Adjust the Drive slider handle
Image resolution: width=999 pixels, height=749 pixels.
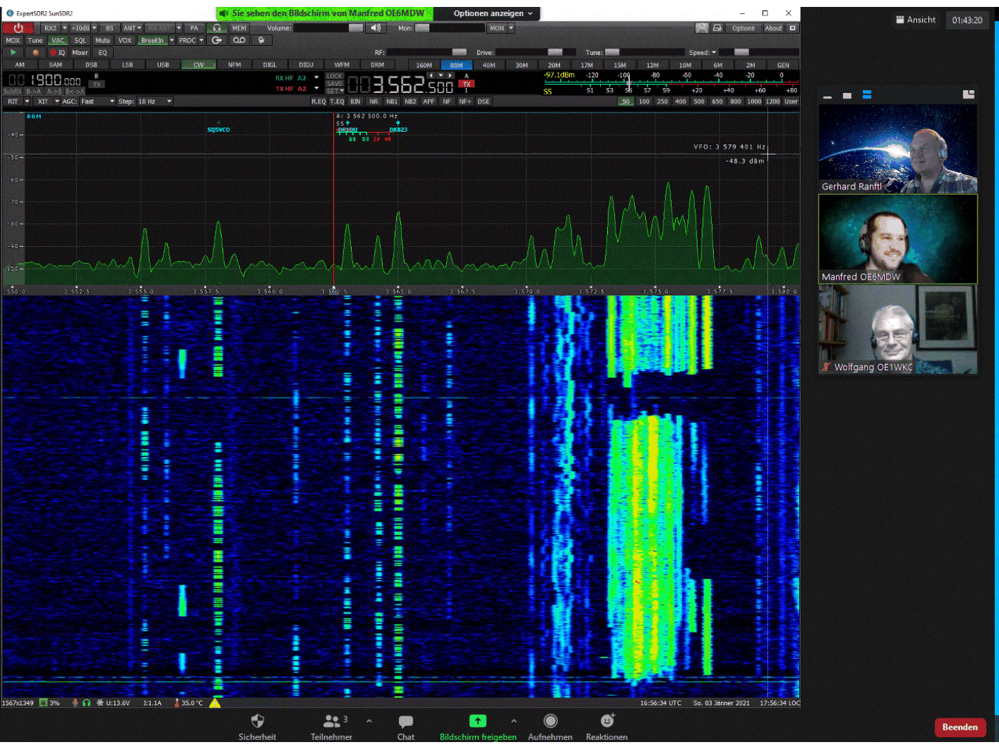point(555,52)
